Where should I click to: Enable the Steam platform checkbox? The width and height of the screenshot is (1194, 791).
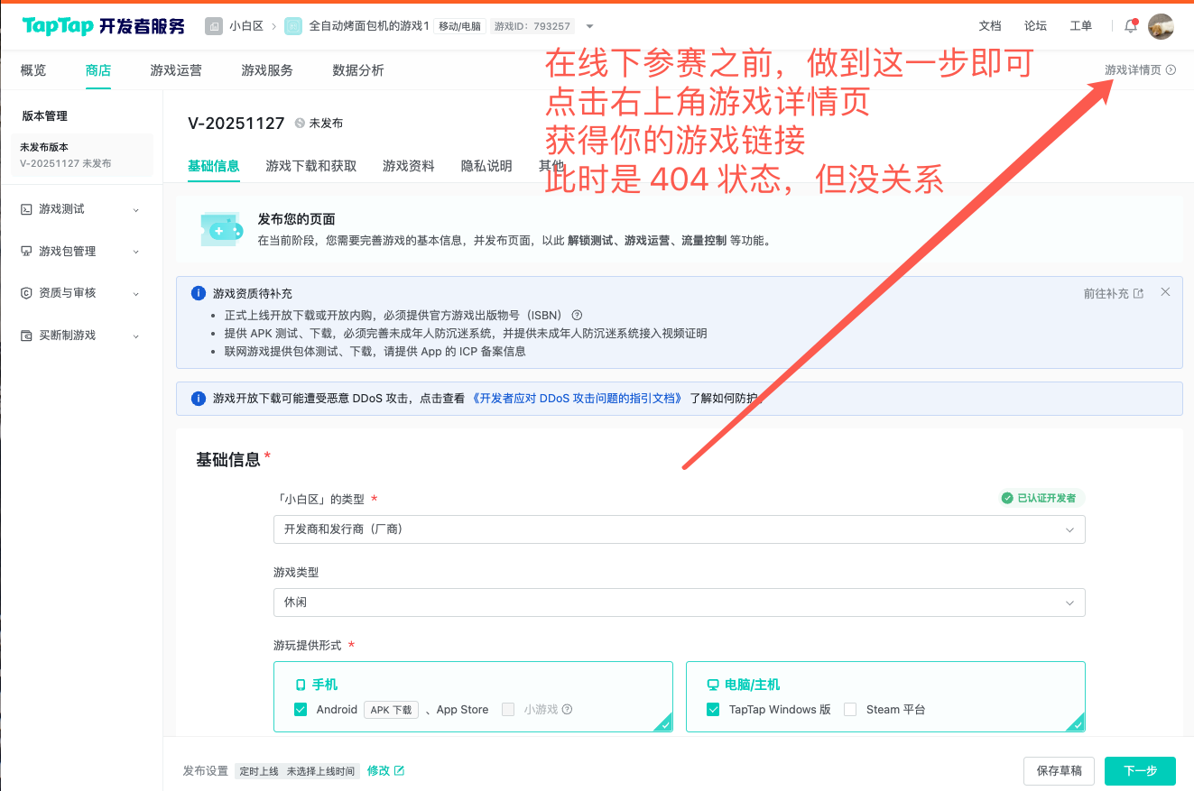click(850, 710)
